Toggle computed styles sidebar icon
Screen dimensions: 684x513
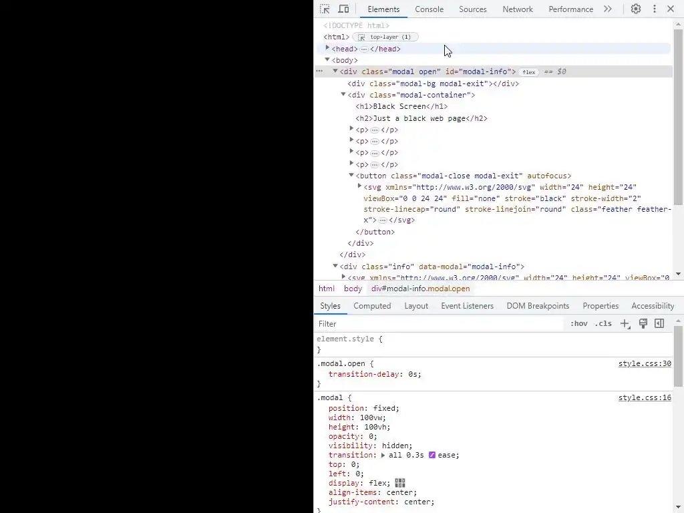[659, 323]
